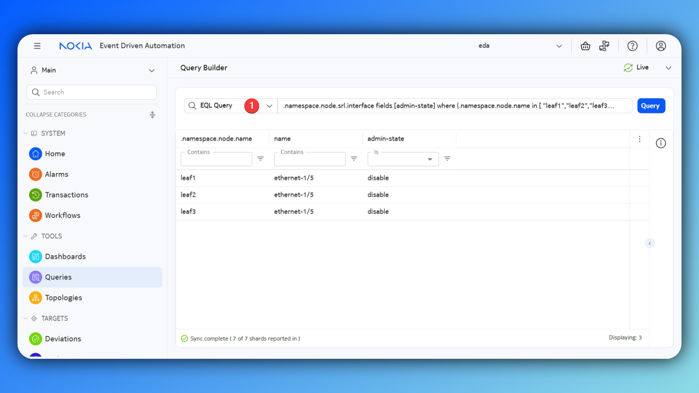Expand the EQL Query type dropdown
Screen dimensions: 699x393
click(269, 106)
